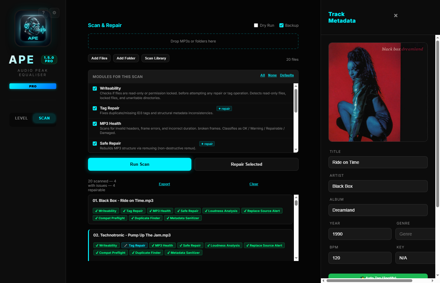Restore modules with the Defaults link
Image resolution: width=440 pixels, height=283 pixels.
pos(287,75)
